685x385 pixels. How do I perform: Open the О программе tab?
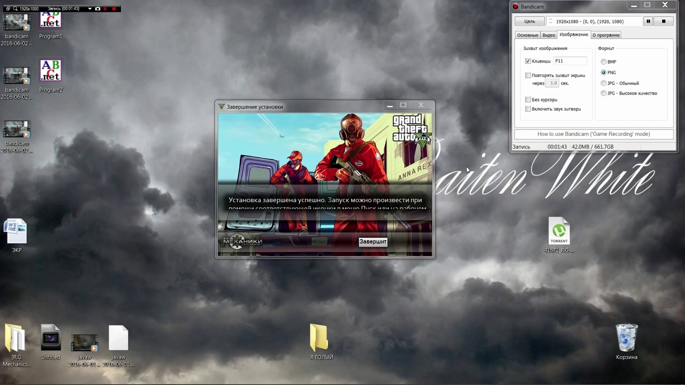pyautogui.click(x=606, y=35)
